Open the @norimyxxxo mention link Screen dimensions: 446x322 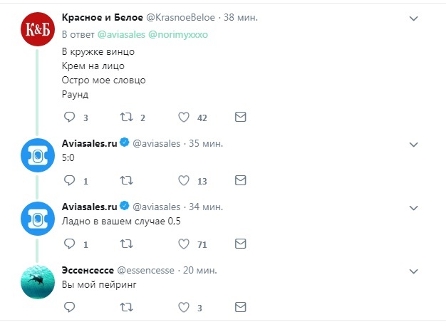[177, 33]
